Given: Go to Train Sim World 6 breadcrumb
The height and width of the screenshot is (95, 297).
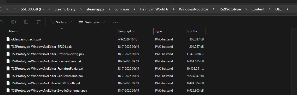Looking at the screenshot, I should click(154, 9).
